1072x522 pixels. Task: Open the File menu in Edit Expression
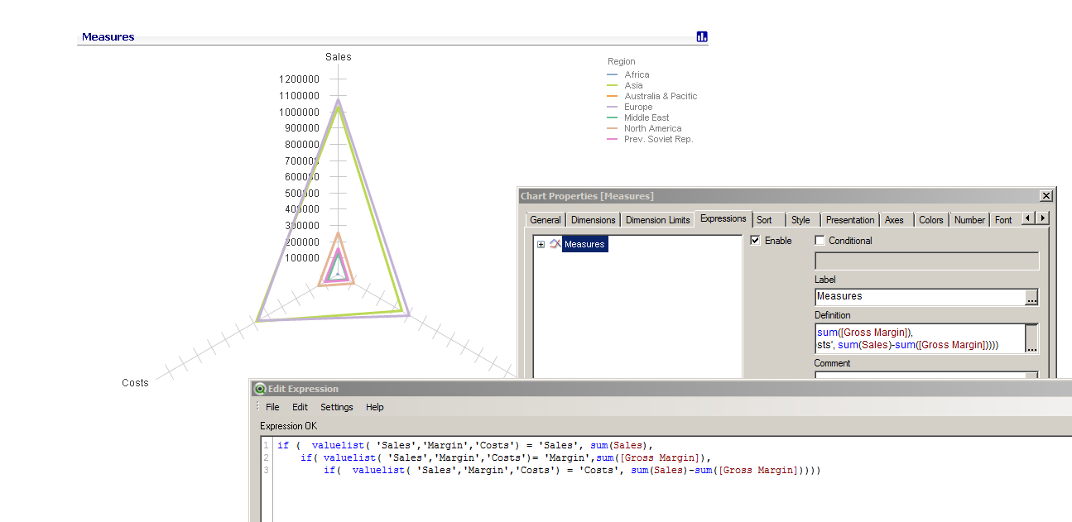[272, 407]
